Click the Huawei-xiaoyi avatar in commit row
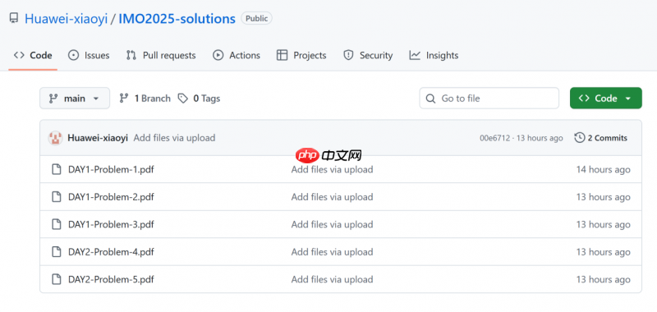The width and height of the screenshot is (657, 312). [x=55, y=138]
